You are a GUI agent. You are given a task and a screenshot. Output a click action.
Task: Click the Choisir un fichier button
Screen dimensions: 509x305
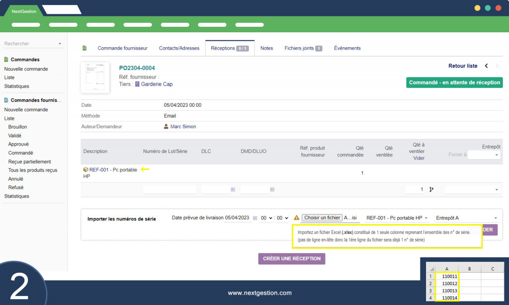pyautogui.click(x=322, y=218)
